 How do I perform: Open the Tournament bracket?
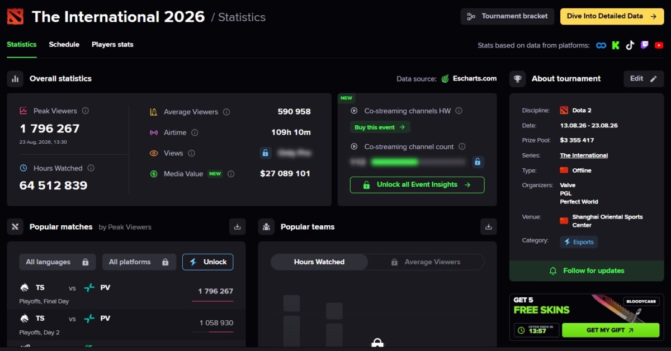tap(508, 16)
